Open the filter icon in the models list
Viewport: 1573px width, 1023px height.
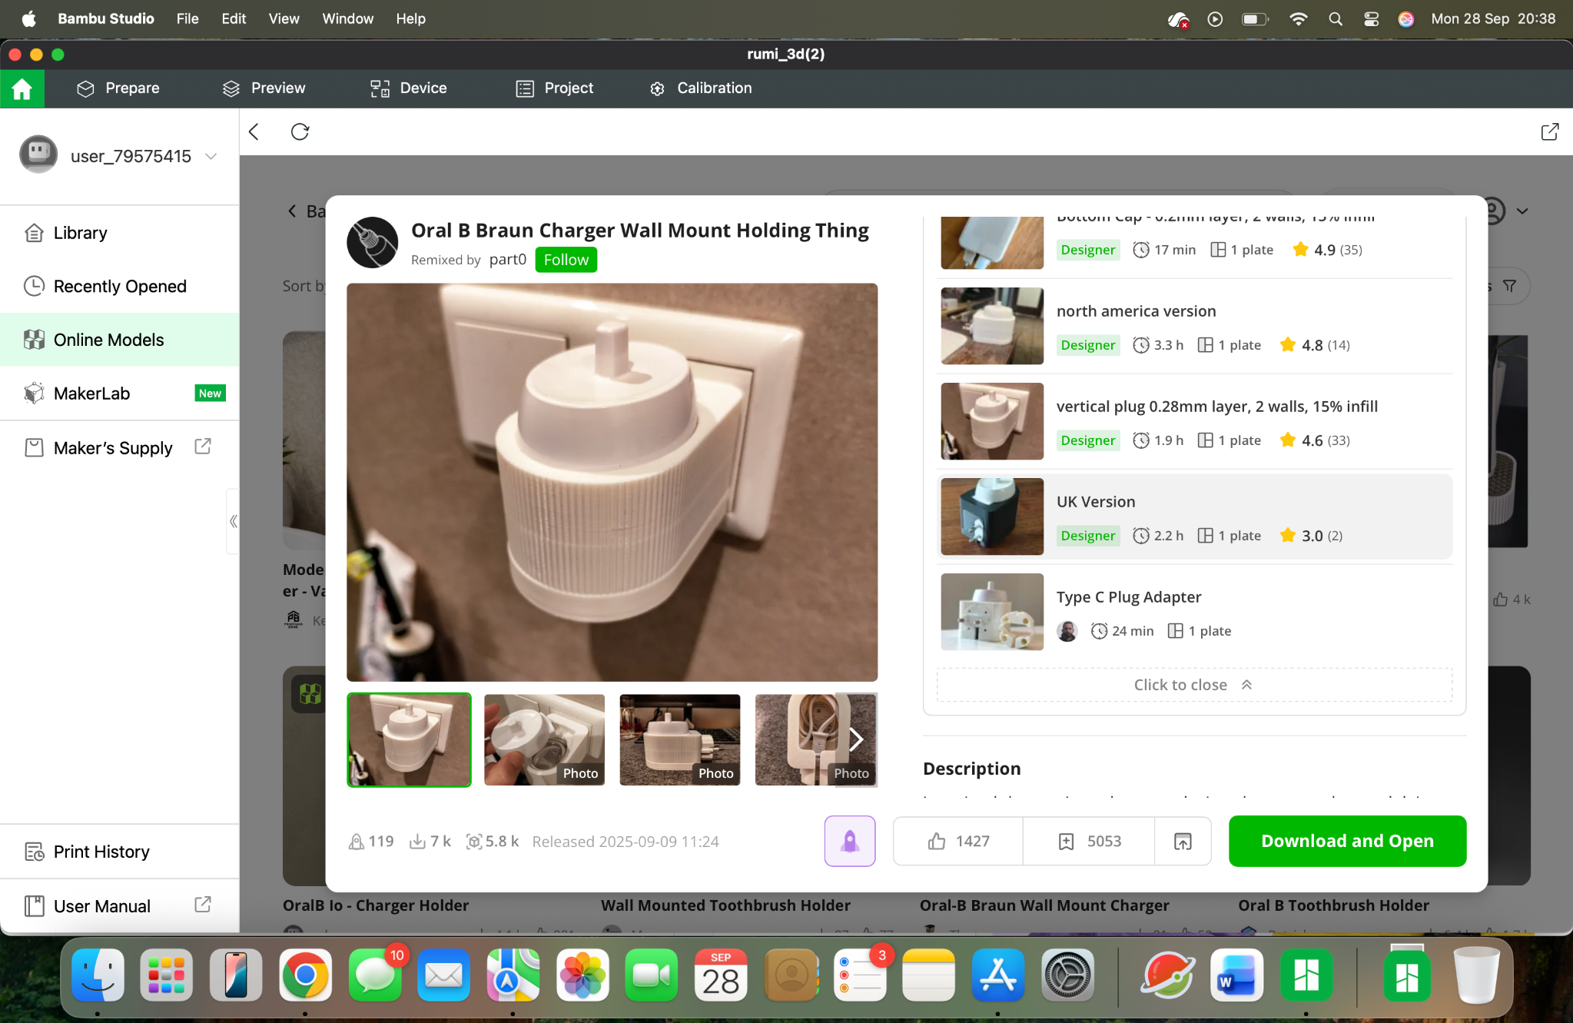tap(1509, 286)
